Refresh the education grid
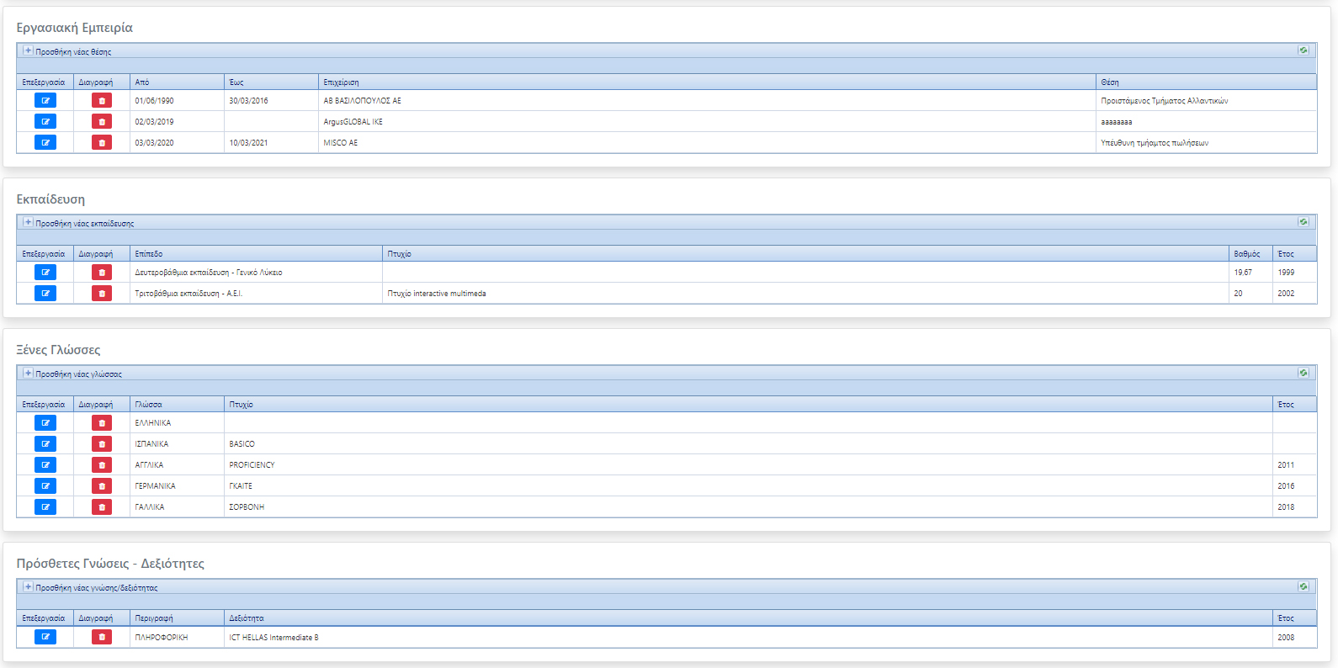The width and height of the screenshot is (1338, 668). tap(1303, 222)
